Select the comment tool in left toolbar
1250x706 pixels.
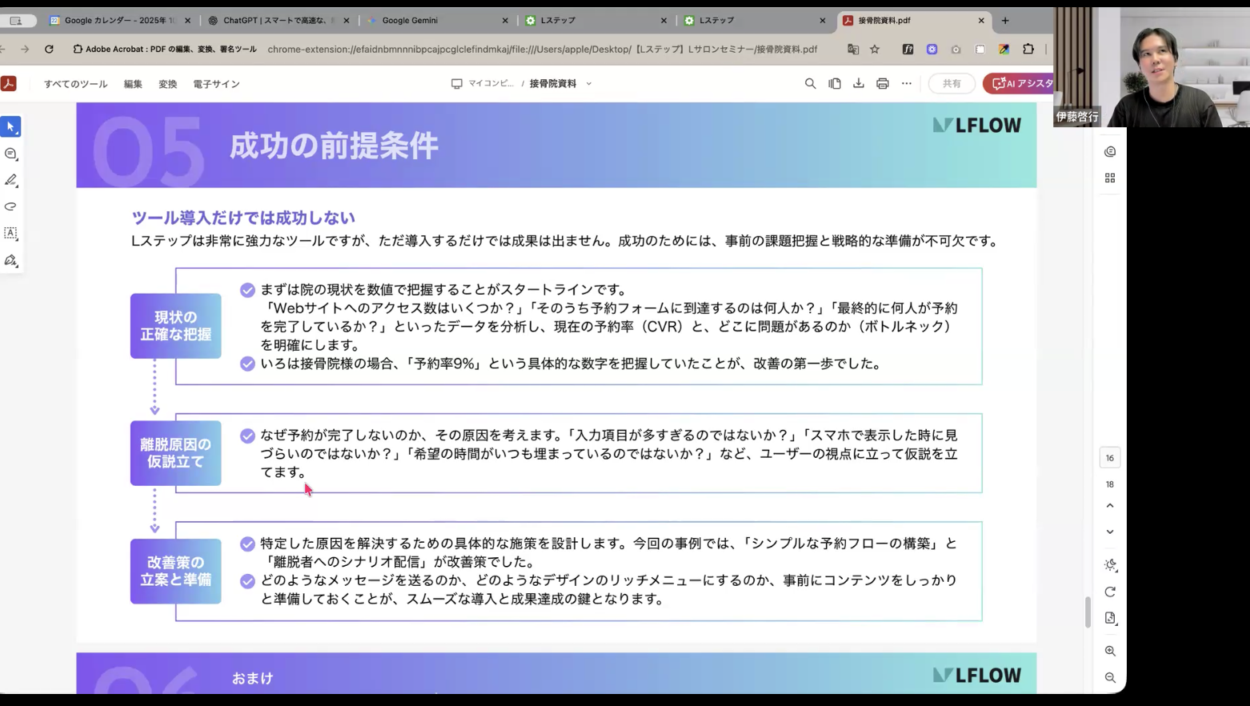[x=11, y=154]
